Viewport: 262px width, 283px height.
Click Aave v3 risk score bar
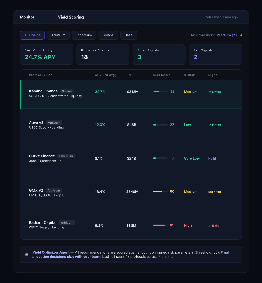pos(160,125)
